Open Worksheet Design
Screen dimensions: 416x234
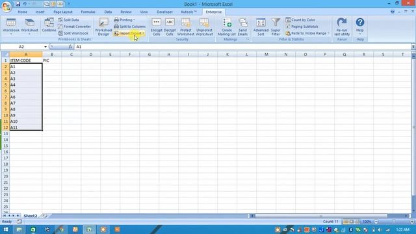pyautogui.click(x=103, y=27)
